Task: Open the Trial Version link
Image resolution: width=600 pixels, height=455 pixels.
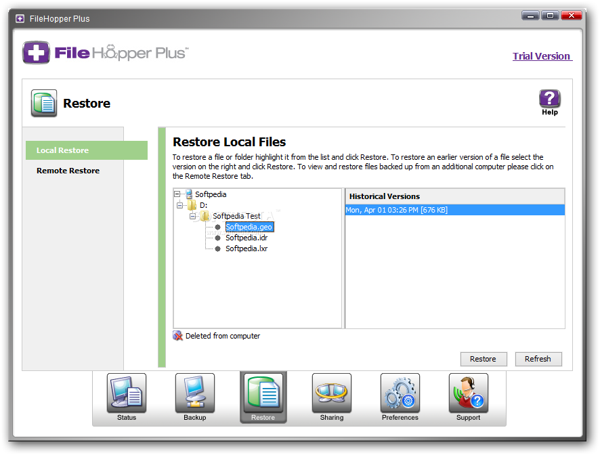Action: pyautogui.click(x=542, y=56)
